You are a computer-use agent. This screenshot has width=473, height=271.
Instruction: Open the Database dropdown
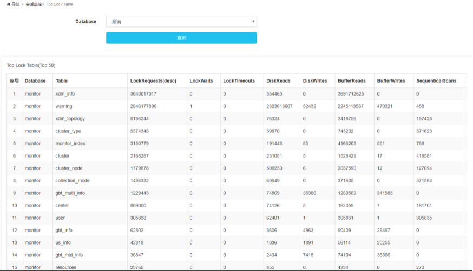[181, 22]
